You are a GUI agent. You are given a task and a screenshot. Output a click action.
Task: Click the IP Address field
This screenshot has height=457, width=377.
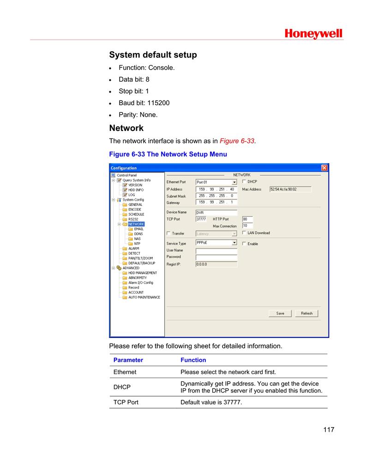(216, 190)
